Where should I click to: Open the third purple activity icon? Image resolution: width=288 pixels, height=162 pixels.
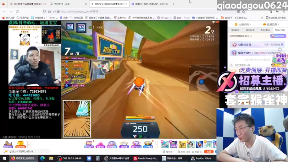click(112, 145)
